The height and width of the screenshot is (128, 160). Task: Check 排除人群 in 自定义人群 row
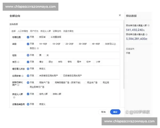(x=51, y=94)
